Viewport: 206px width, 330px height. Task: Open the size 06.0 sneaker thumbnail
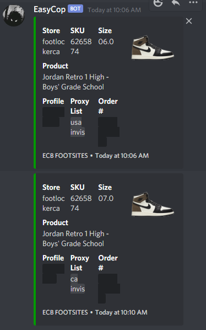click(153, 47)
